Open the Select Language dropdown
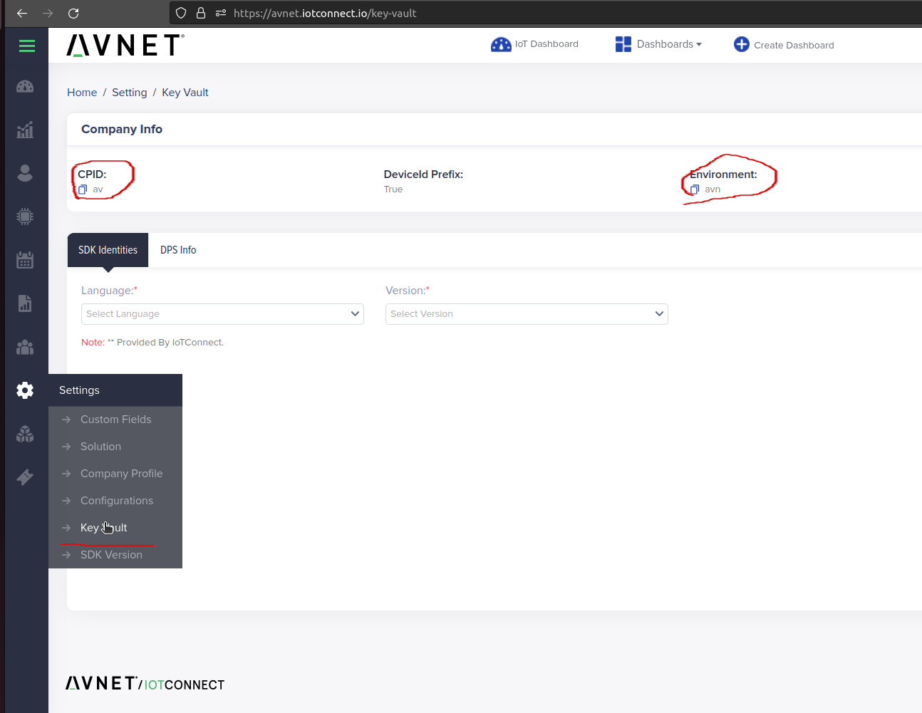The height and width of the screenshot is (713, 922). tap(222, 314)
